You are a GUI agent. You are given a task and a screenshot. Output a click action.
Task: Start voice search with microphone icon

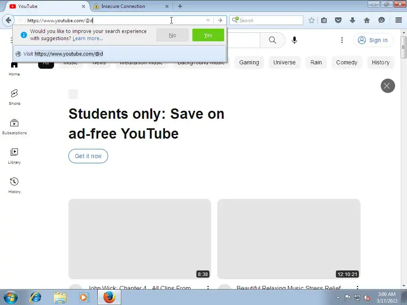point(295,40)
